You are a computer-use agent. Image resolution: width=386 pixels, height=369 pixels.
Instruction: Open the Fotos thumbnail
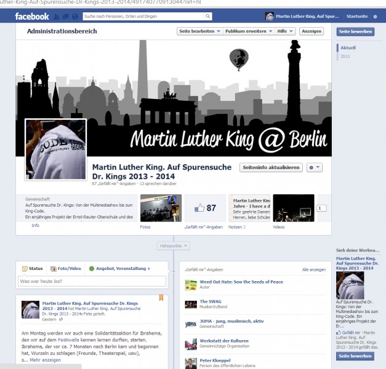coord(161,208)
